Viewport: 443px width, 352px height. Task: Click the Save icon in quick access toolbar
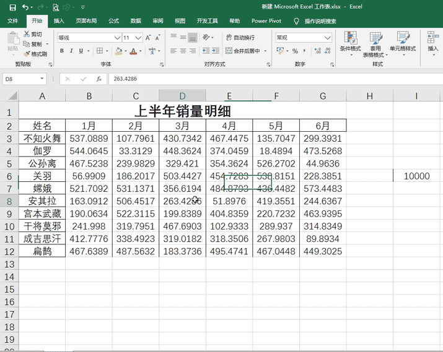(x=13, y=7)
